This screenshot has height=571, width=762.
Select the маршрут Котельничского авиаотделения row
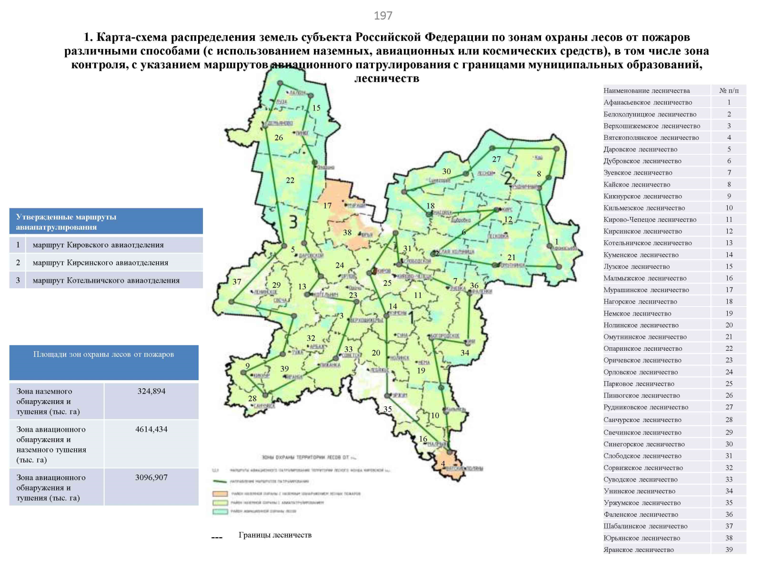106,280
